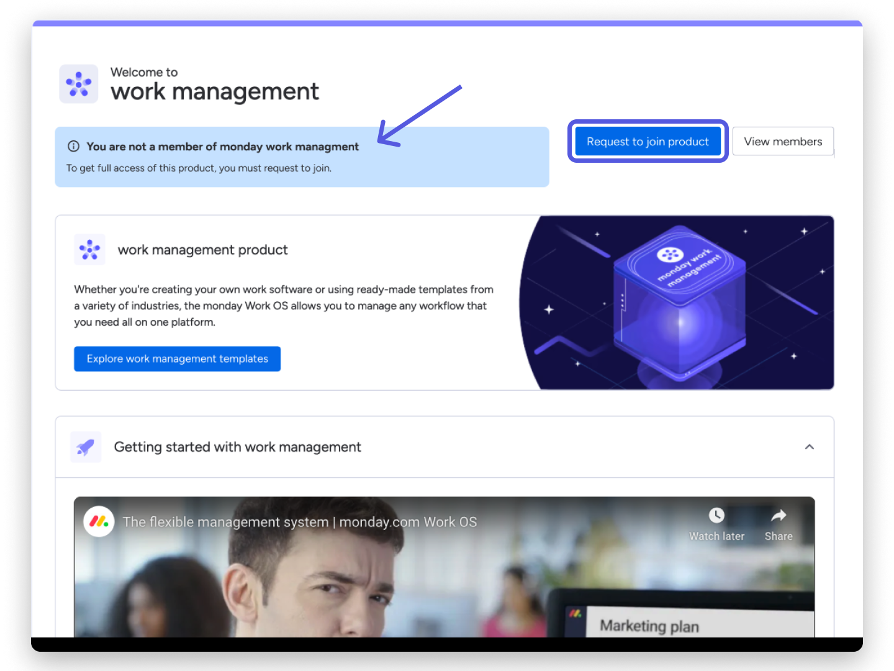Click the work management product card icon
Screen dimensions: 894x671
click(89, 249)
